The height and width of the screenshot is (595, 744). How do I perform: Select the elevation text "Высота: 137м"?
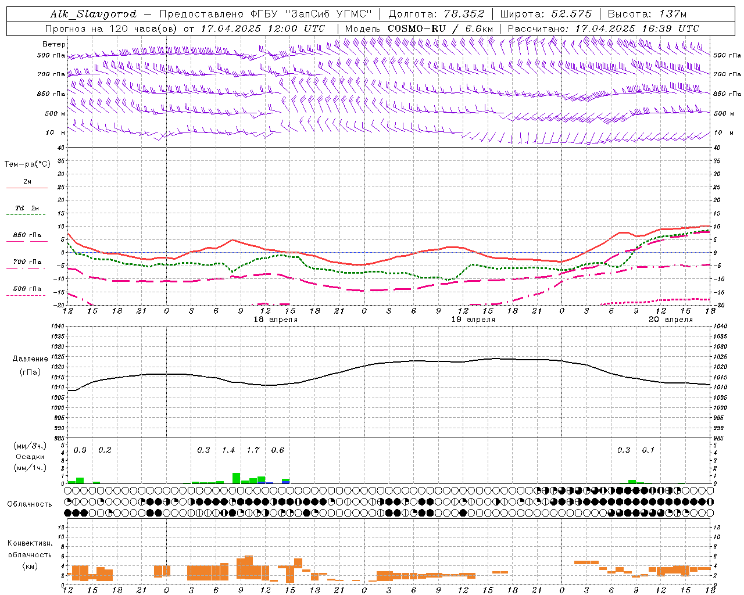pos(647,14)
